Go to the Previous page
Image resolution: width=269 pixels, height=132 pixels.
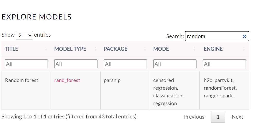(x=194, y=117)
